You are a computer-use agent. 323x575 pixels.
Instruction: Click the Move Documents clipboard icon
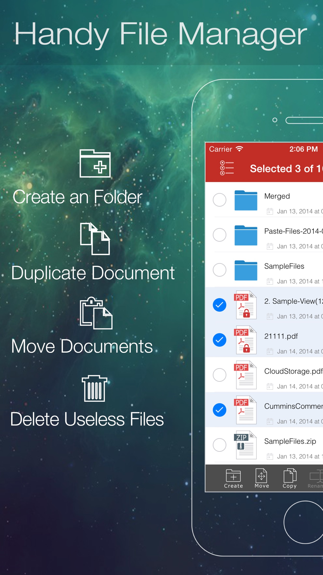(96, 313)
